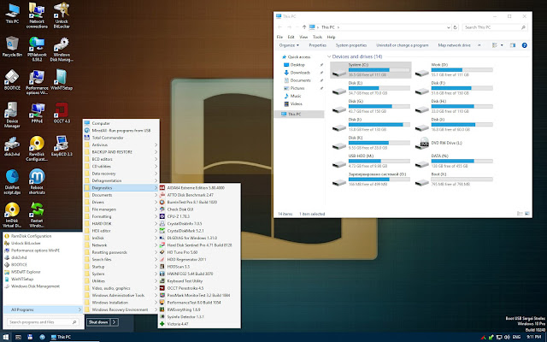
Task: Launch PPPoE desktop shortcut
Action: tap(37, 113)
